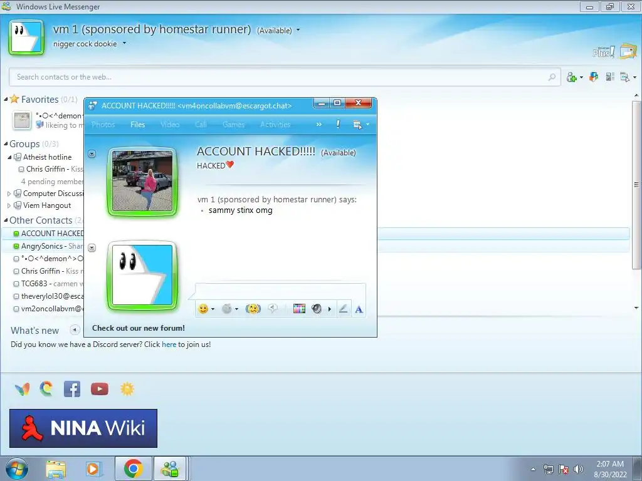
Task: Open Activities in the chat window
Action: (x=275, y=125)
